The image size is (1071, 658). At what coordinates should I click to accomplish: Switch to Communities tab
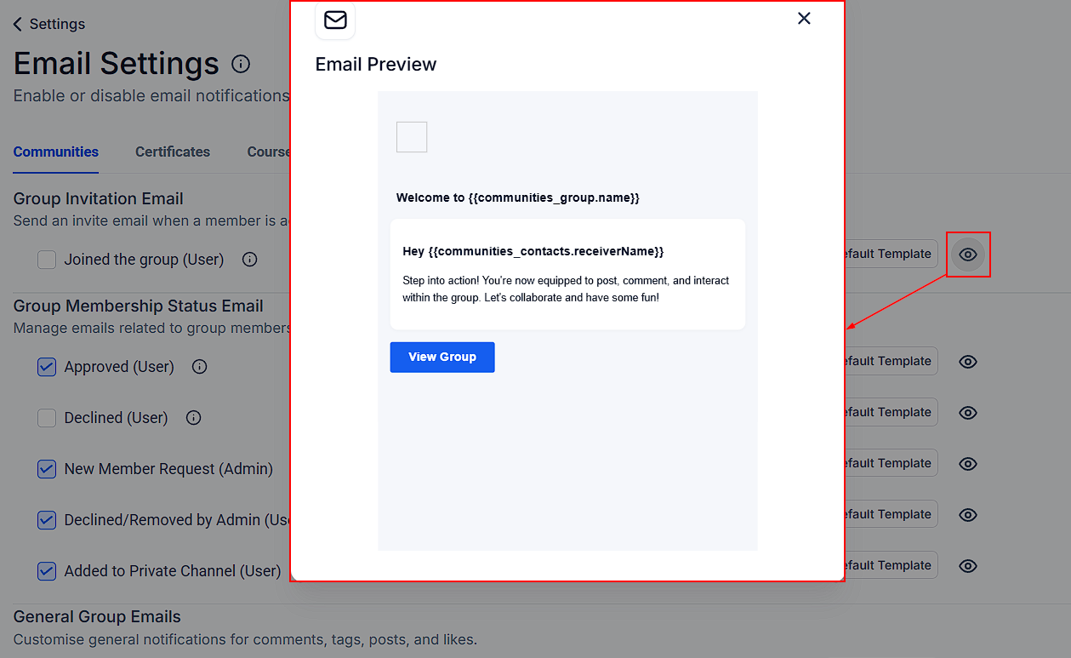(56, 152)
